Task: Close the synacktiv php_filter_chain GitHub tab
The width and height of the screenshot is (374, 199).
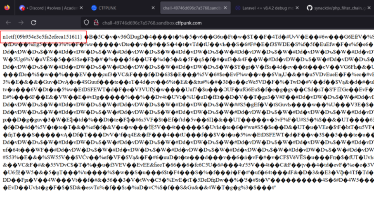Action: (369, 8)
